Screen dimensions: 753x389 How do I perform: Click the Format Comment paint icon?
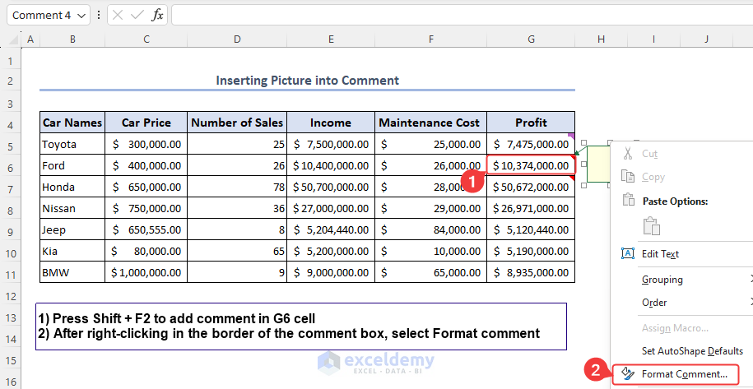pos(628,374)
